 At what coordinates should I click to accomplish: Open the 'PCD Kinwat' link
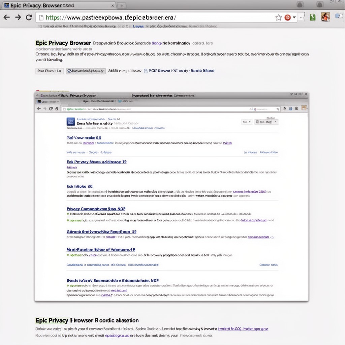181,71
